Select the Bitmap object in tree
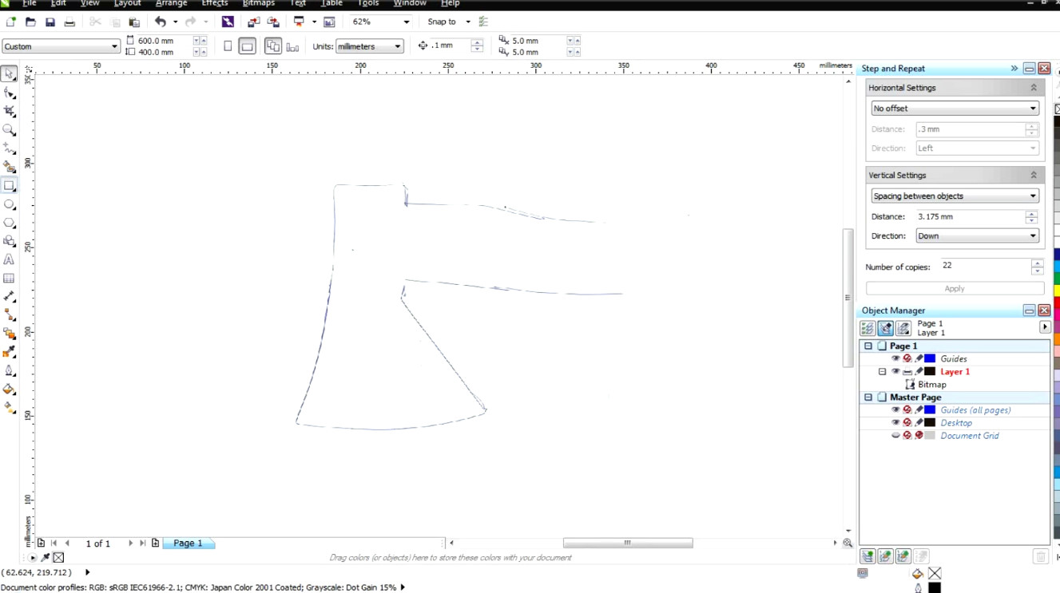This screenshot has height=593, width=1060. [932, 385]
